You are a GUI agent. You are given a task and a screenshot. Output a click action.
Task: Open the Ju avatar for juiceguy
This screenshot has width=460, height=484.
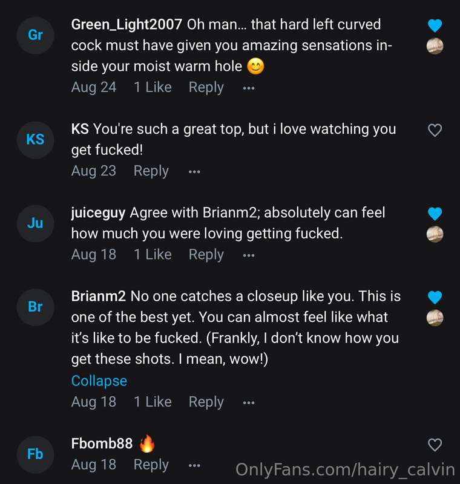(36, 223)
